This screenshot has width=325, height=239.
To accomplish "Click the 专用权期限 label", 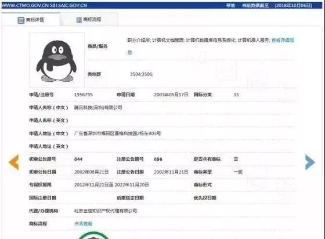I will (x=40, y=184).
